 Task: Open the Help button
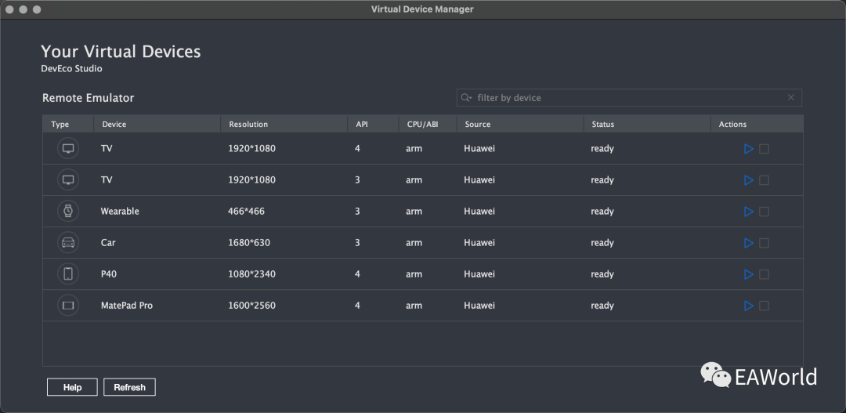click(x=72, y=387)
